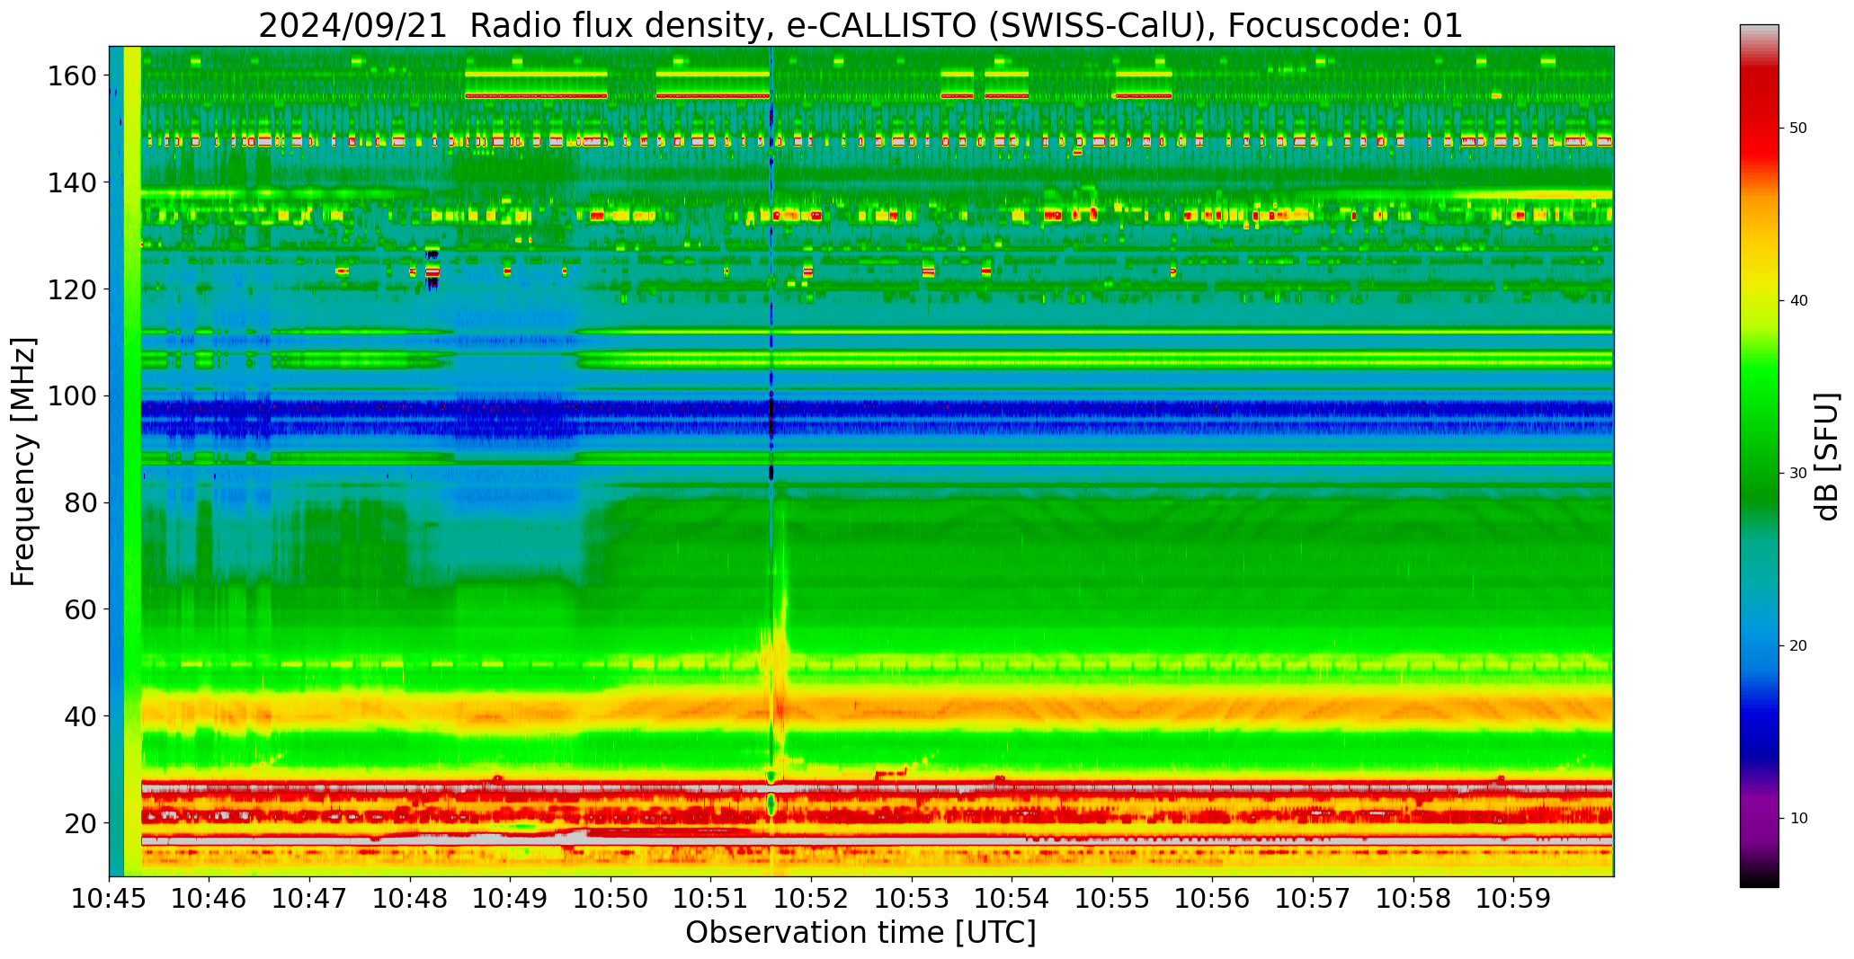Click the 60 frequency tick label
1854x959 pixels.
pyautogui.click(x=81, y=609)
